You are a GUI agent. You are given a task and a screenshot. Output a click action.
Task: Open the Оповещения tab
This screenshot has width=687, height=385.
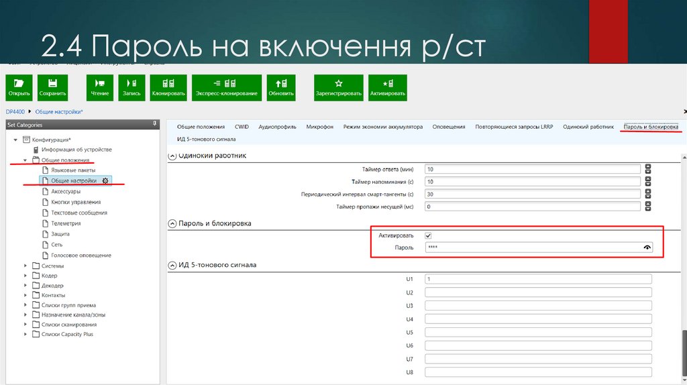449,127
